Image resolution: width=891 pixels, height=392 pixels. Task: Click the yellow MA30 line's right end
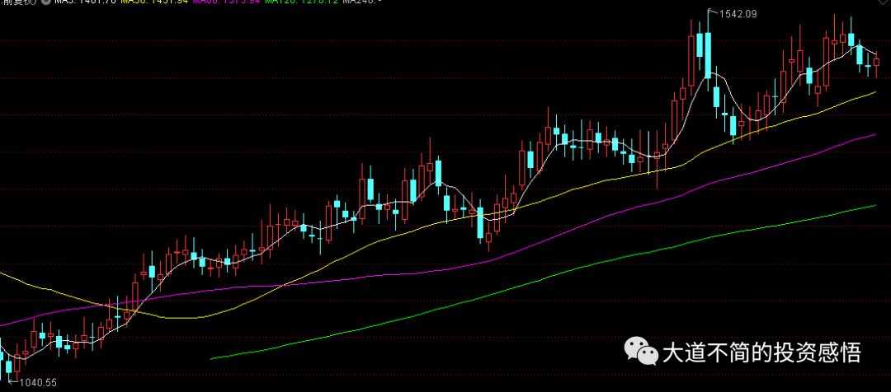[x=875, y=91]
